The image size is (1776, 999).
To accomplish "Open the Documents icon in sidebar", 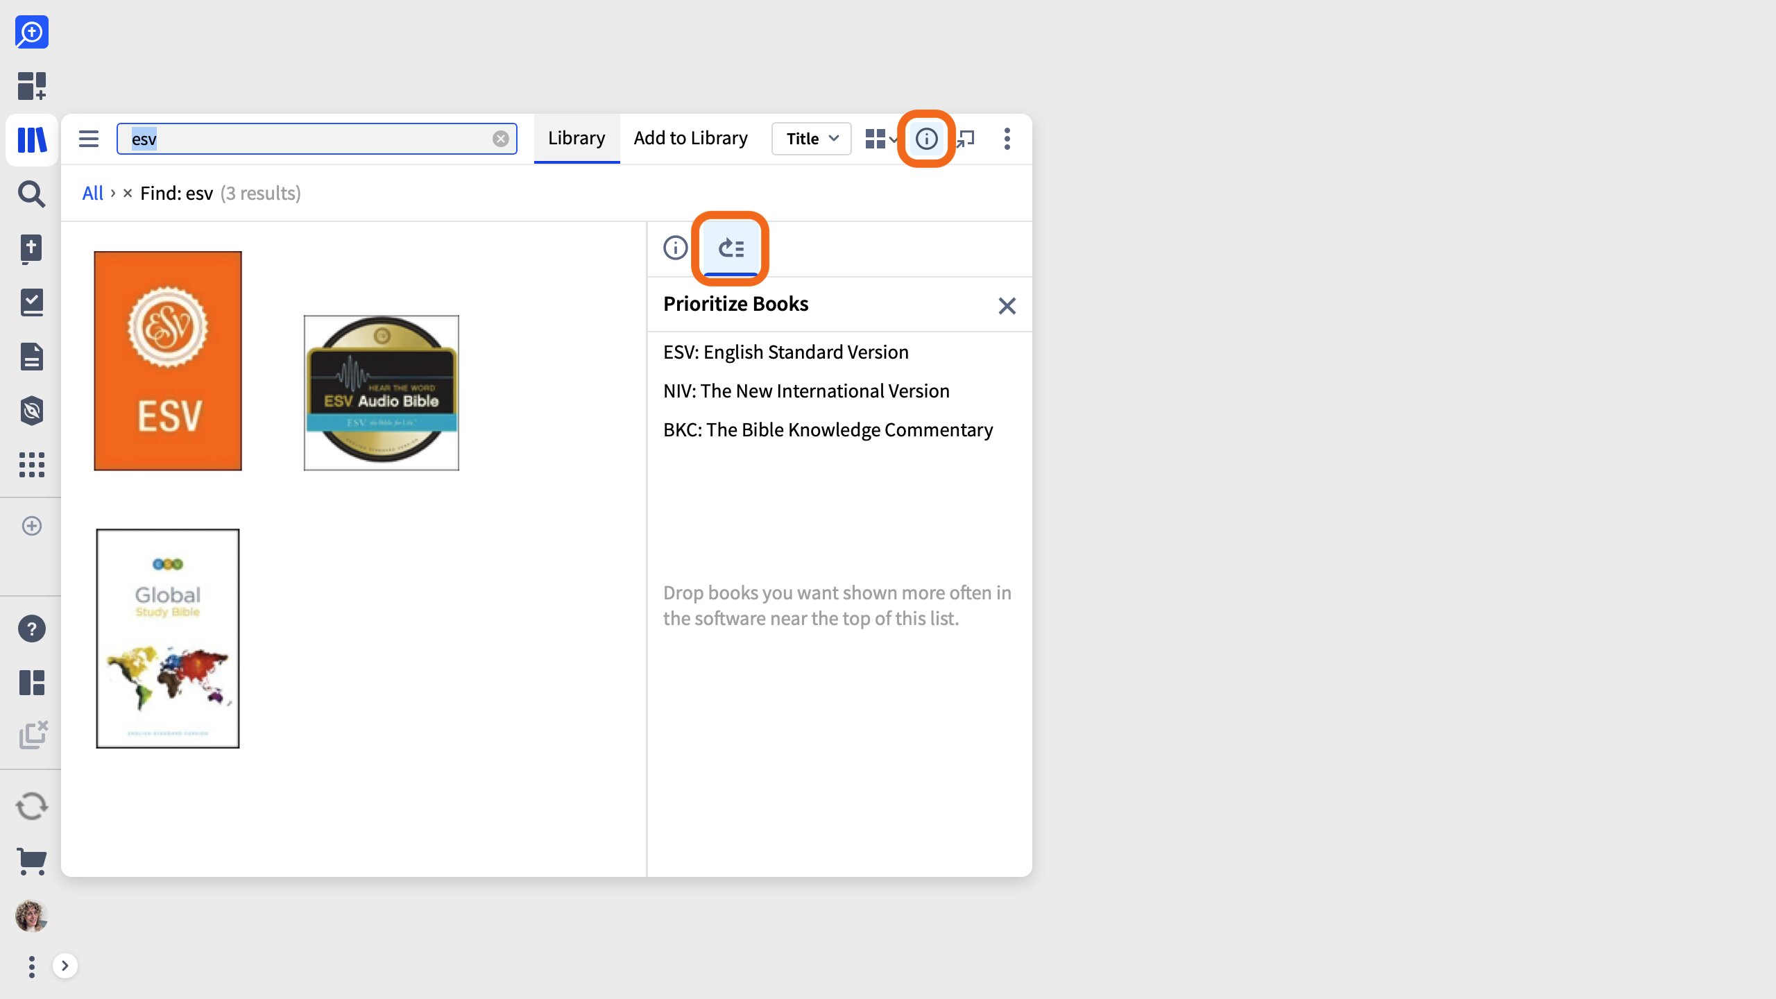I will pyautogui.click(x=32, y=357).
